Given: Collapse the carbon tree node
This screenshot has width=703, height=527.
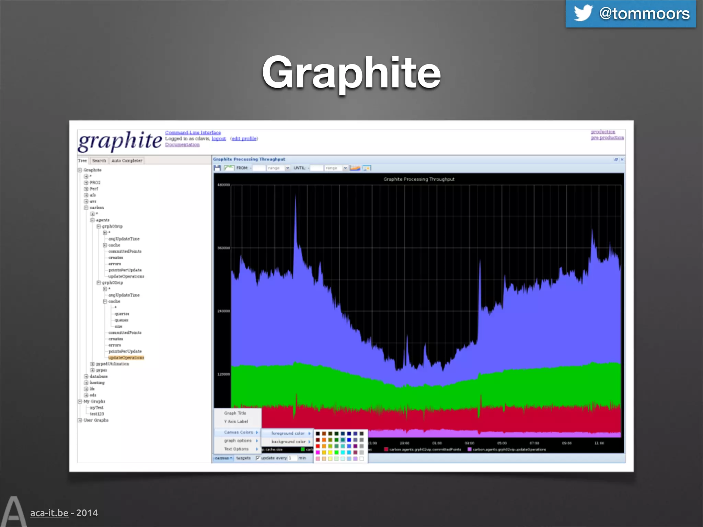Looking at the screenshot, I should [86, 208].
